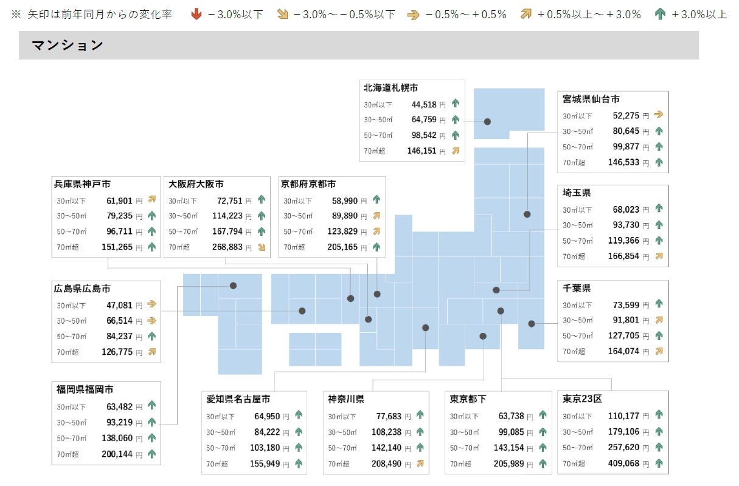Click the value 98,542 in Sapporo
This screenshot has height=486, width=739.
pos(424,135)
